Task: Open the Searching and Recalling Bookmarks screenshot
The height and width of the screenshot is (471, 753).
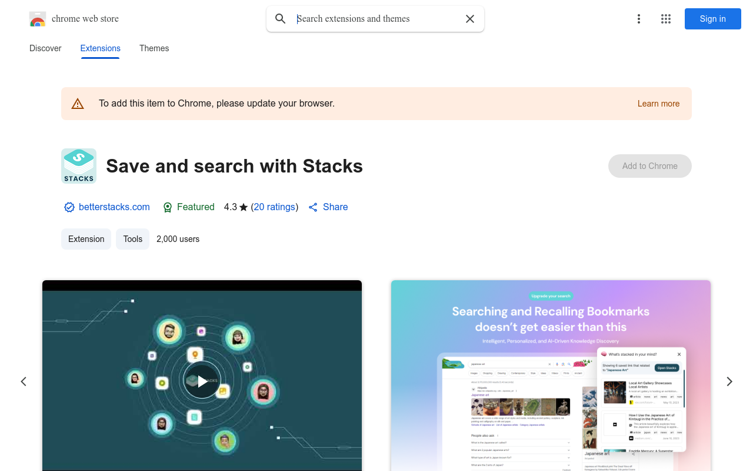Action: [551, 376]
